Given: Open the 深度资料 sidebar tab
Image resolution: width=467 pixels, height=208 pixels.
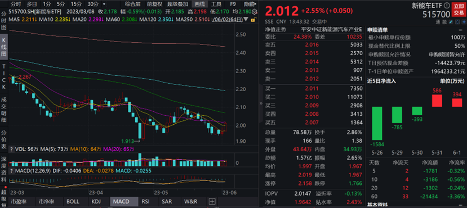Looking at the screenshot, I should [4, 169].
